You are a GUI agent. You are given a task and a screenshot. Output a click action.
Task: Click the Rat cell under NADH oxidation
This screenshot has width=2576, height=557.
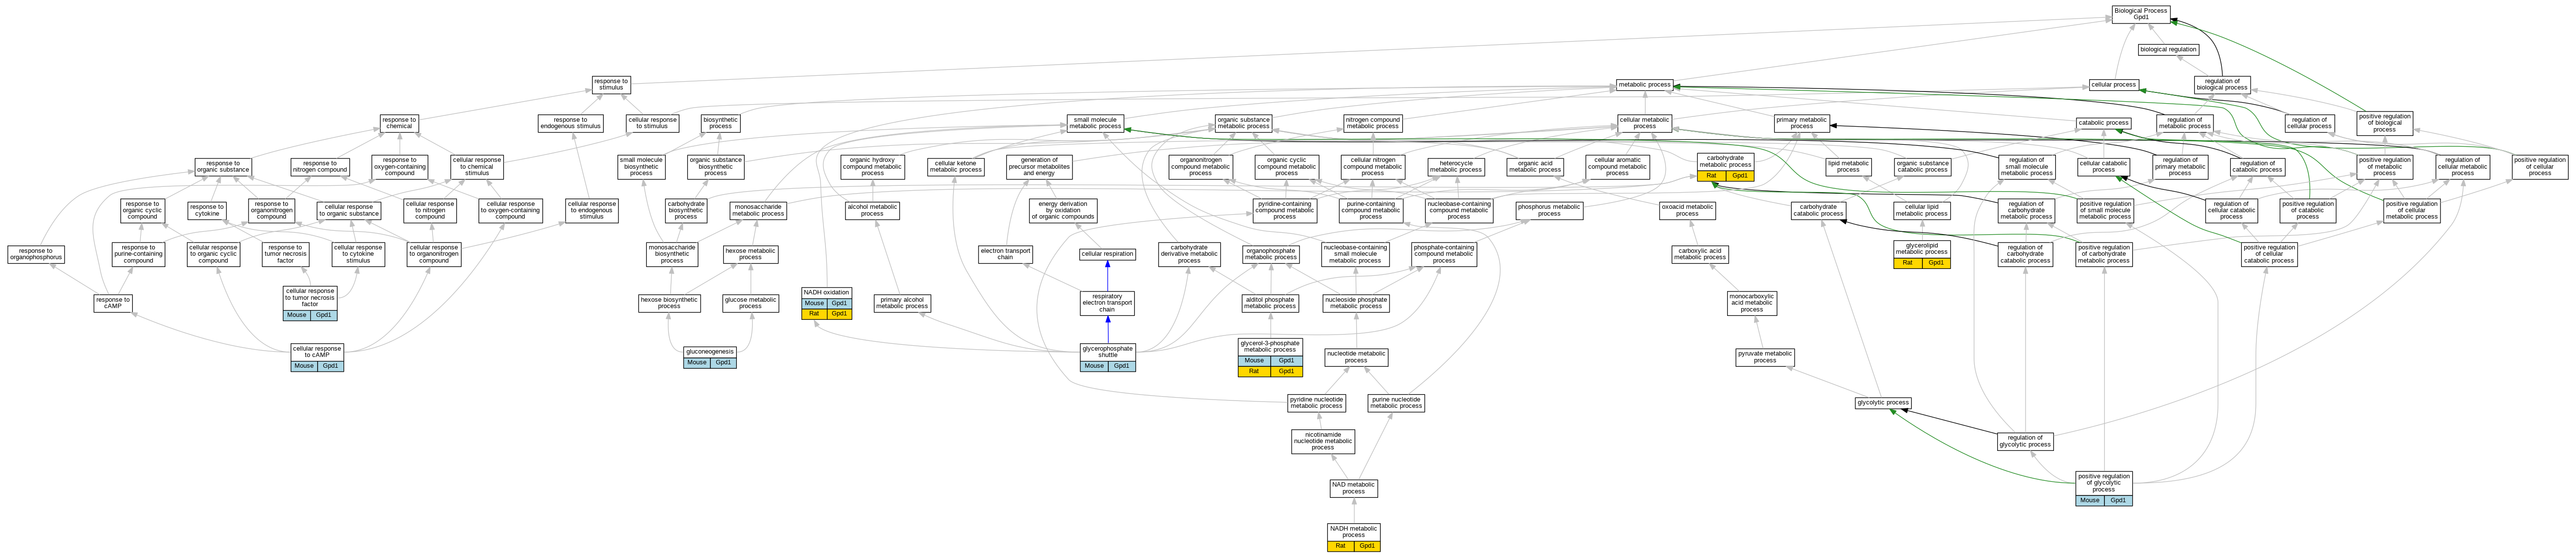pyautogui.click(x=814, y=314)
